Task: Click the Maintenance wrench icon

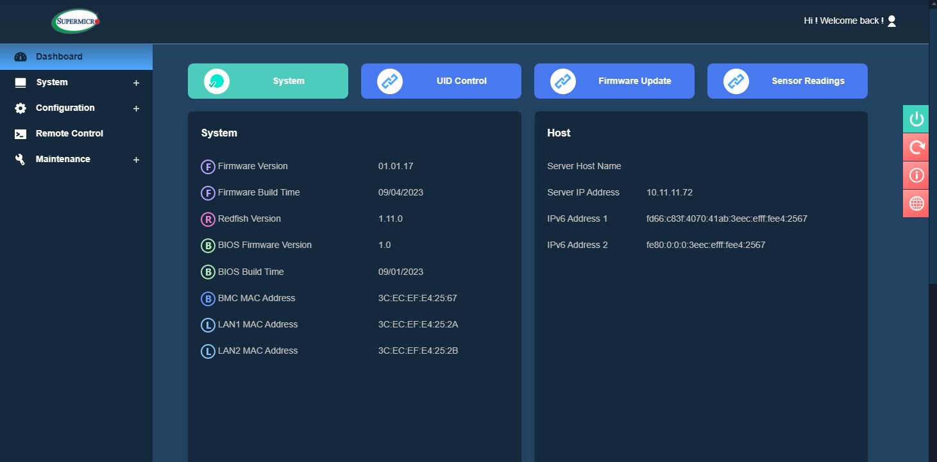Action: coord(21,160)
